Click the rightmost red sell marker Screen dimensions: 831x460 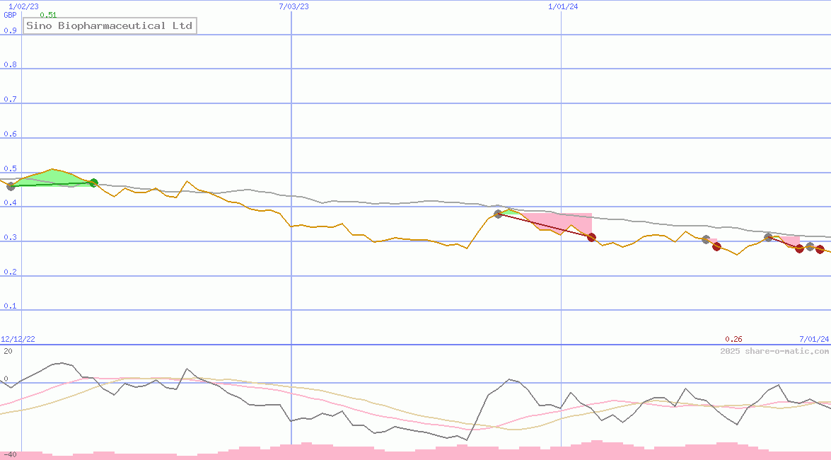tap(818, 249)
